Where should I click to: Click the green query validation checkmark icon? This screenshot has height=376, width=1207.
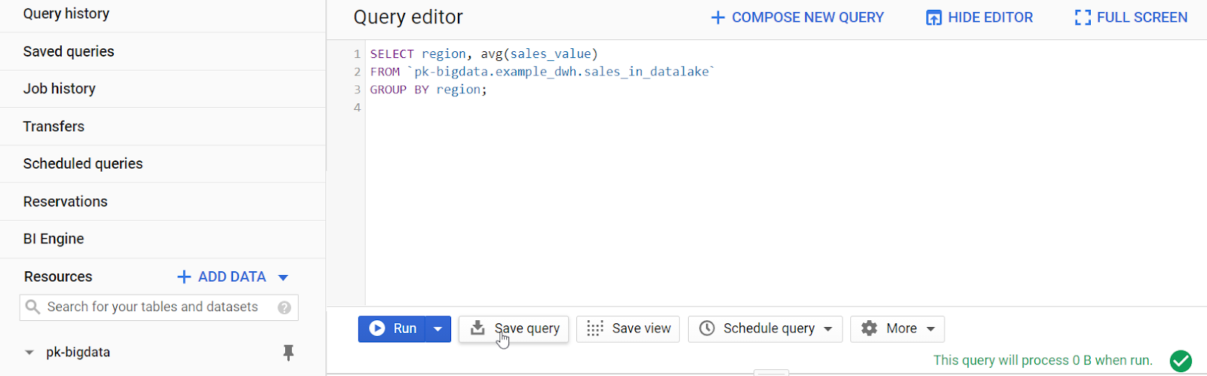point(1181,361)
